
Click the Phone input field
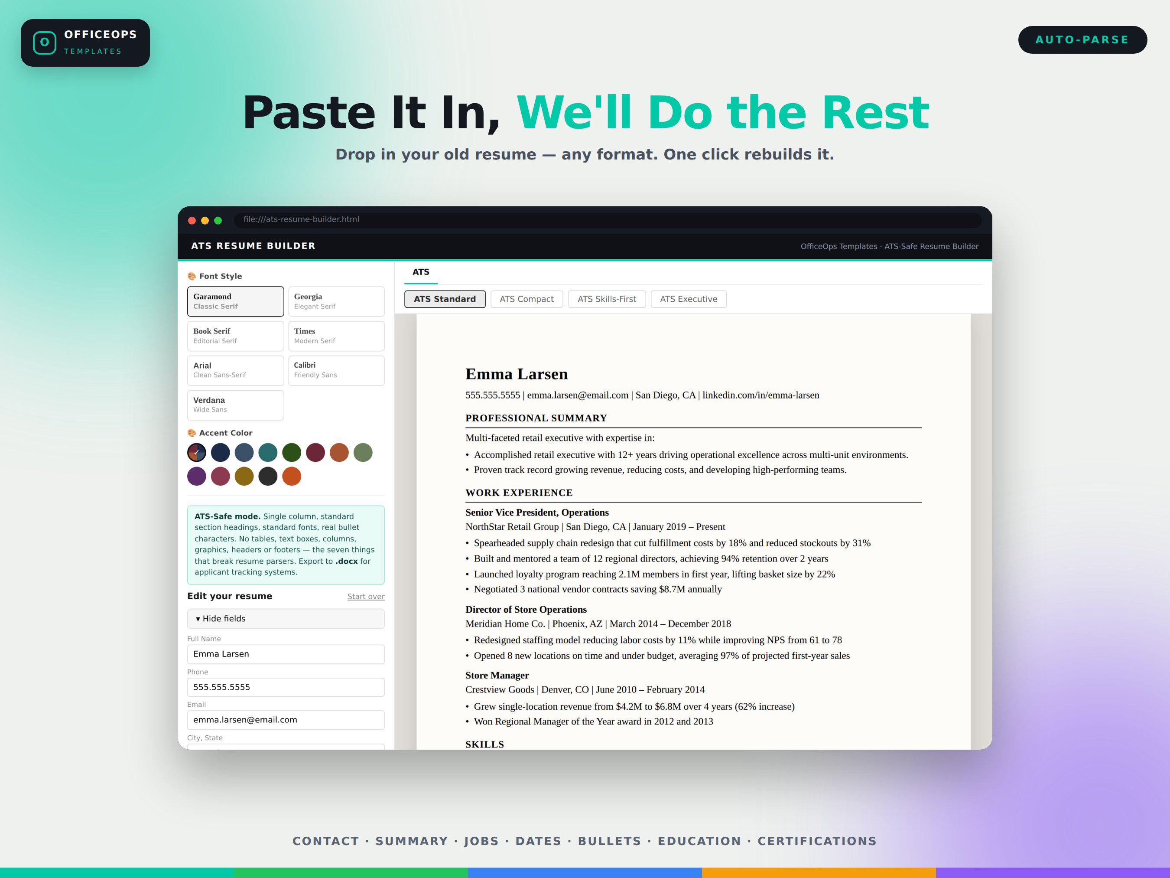coord(286,688)
